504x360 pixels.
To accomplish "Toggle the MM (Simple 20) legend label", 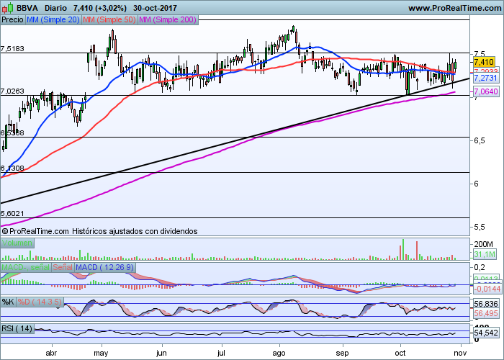I will click(53, 20).
